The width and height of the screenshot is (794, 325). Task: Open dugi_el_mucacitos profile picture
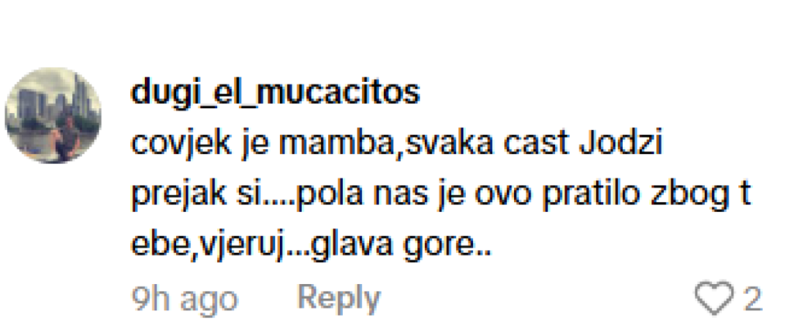pos(54,115)
